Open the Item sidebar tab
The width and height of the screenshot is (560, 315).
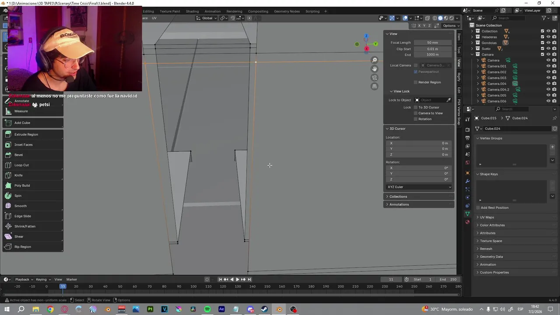tap(459, 37)
